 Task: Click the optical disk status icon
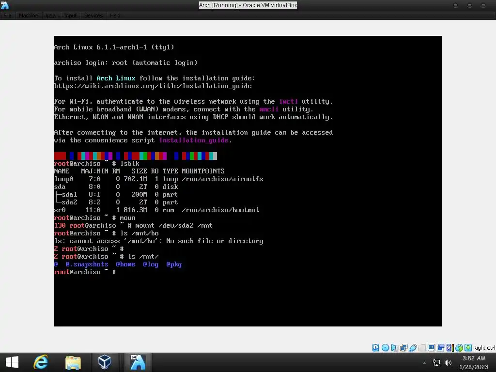385,348
